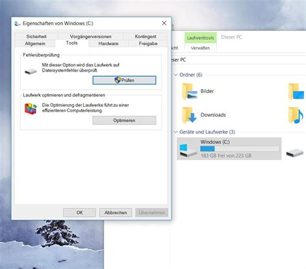
Task: Switch to the Sicherheit tab
Action: [x=36, y=36]
